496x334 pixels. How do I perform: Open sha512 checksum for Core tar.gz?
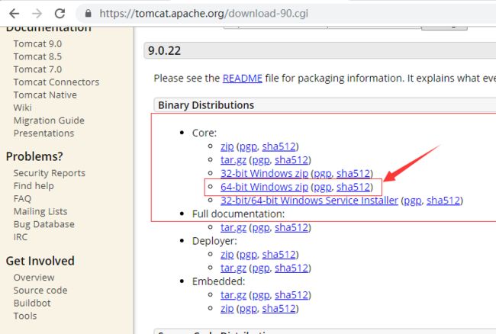(291, 160)
